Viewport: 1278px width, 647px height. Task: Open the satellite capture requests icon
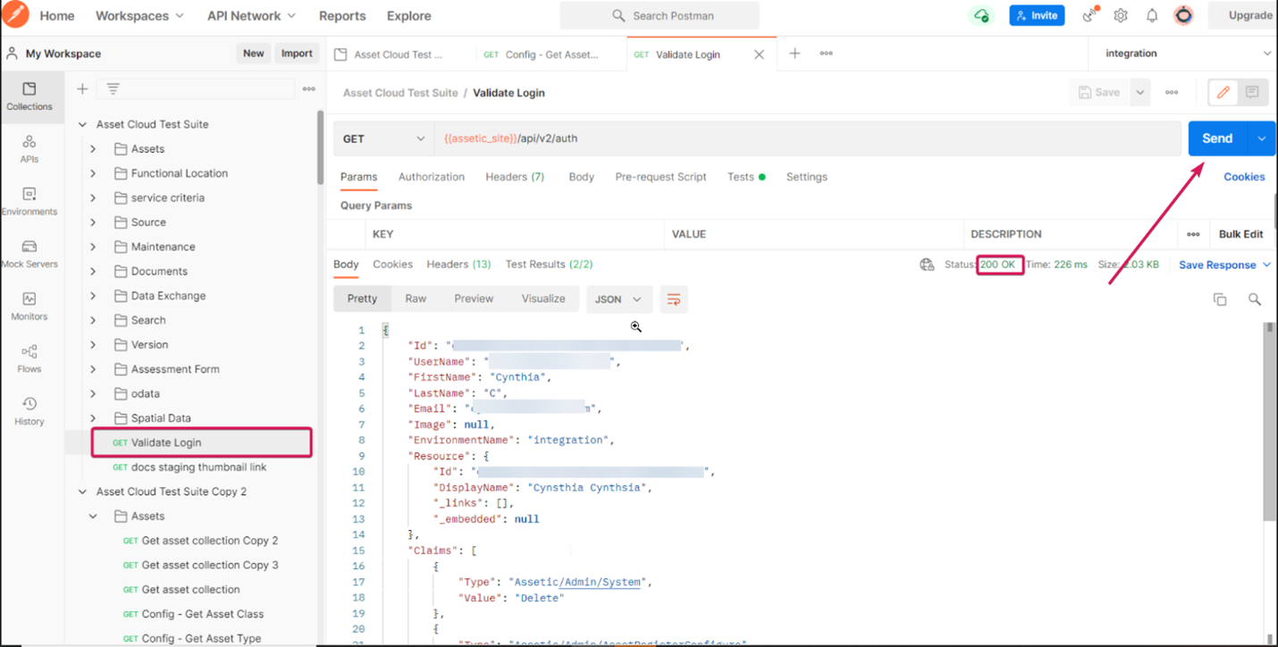coord(1089,15)
